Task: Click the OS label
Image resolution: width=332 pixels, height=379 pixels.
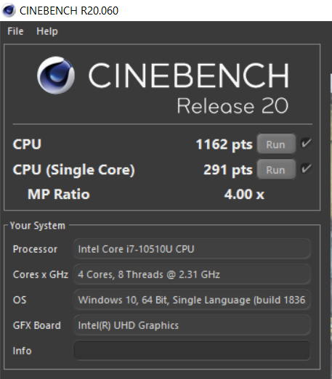Action: pyautogui.click(x=20, y=300)
